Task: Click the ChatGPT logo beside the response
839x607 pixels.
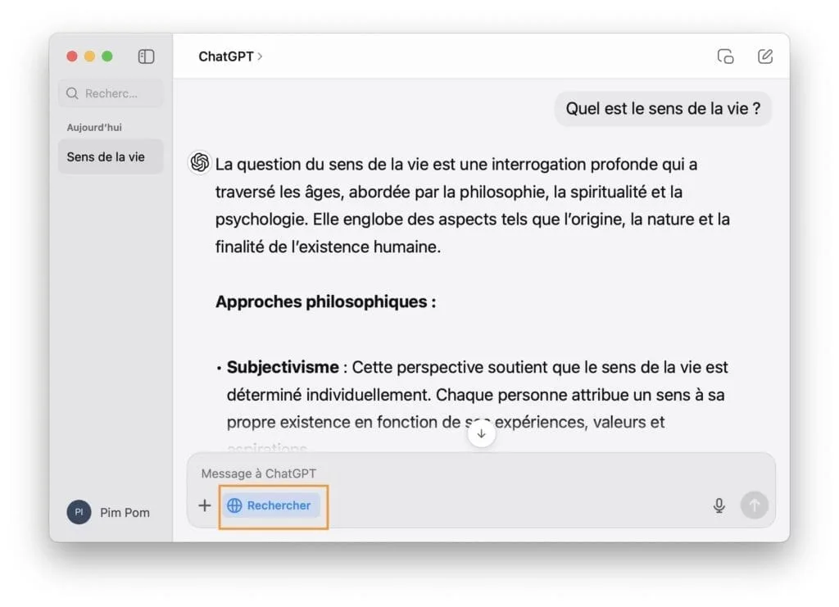Action: pos(199,162)
